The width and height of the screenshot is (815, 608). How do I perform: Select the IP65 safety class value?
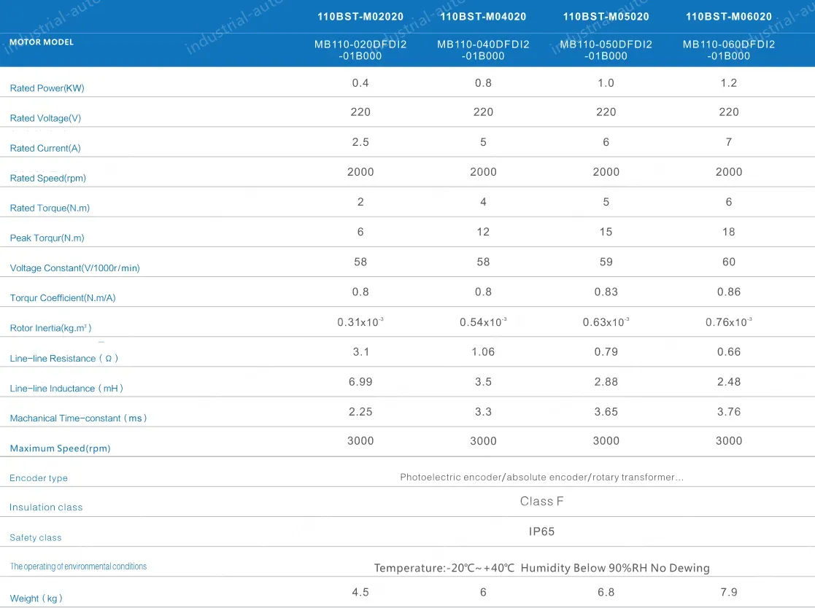pyautogui.click(x=541, y=531)
